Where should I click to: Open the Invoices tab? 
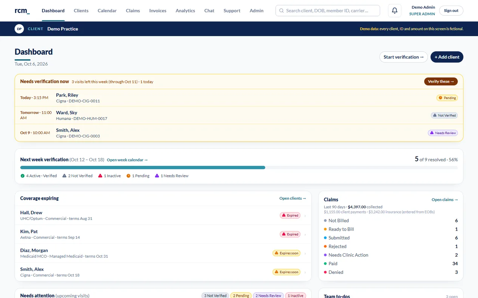(158, 10)
